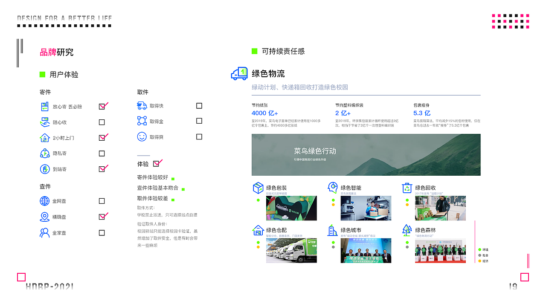This screenshot has height=307, width=546.
Task: Click the 绿色森林 tree icon
Action: (x=407, y=230)
